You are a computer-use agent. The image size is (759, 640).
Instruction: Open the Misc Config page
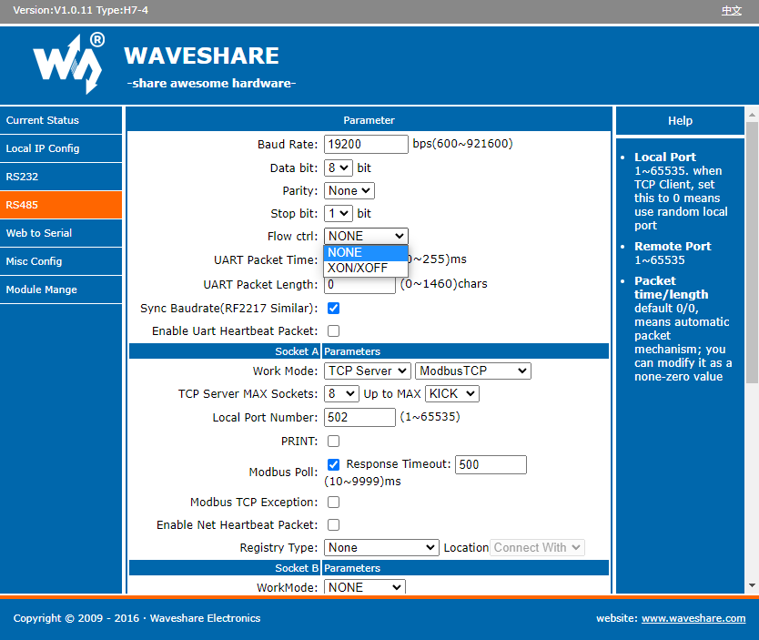[x=60, y=261]
